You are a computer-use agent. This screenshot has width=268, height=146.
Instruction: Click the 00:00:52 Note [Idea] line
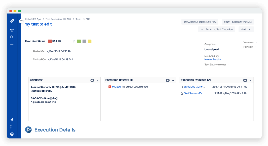point(44,98)
